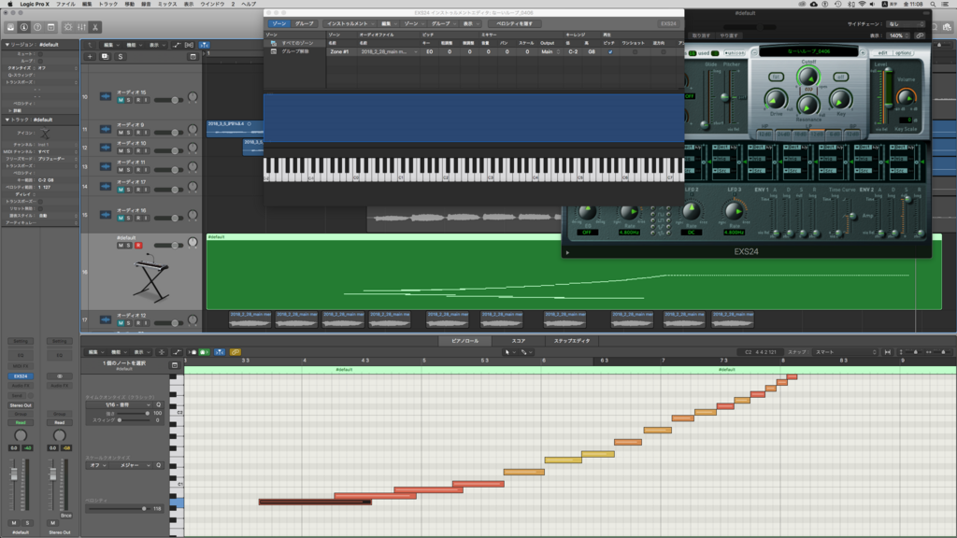Image resolution: width=957 pixels, height=538 pixels.
Task: Open インストゥルメント dropdown in EXS24 editor
Action: [x=350, y=23]
